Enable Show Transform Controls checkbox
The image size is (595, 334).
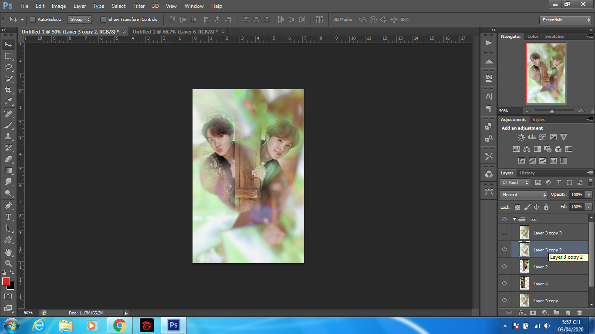(103, 20)
